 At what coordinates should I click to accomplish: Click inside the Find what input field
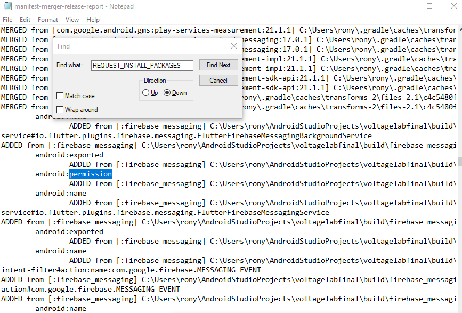tap(142, 65)
